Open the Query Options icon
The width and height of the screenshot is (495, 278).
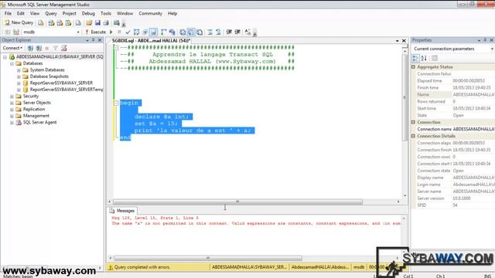tap(145, 32)
